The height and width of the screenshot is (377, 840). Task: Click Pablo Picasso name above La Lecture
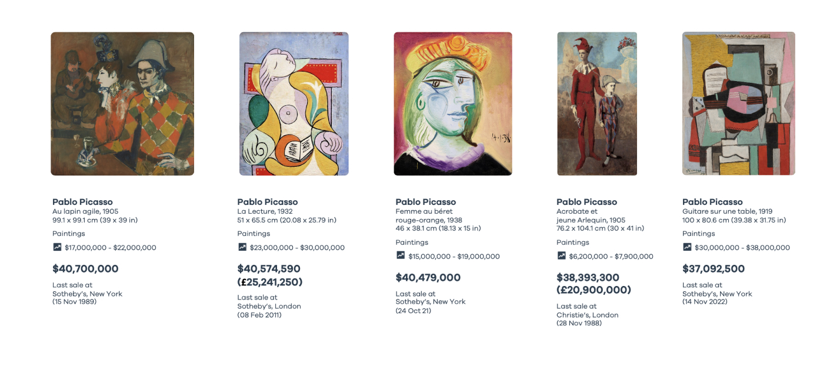[x=268, y=202]
